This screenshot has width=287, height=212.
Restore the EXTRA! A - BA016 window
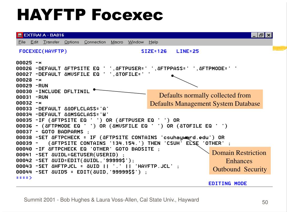click(x=261, y=35)
